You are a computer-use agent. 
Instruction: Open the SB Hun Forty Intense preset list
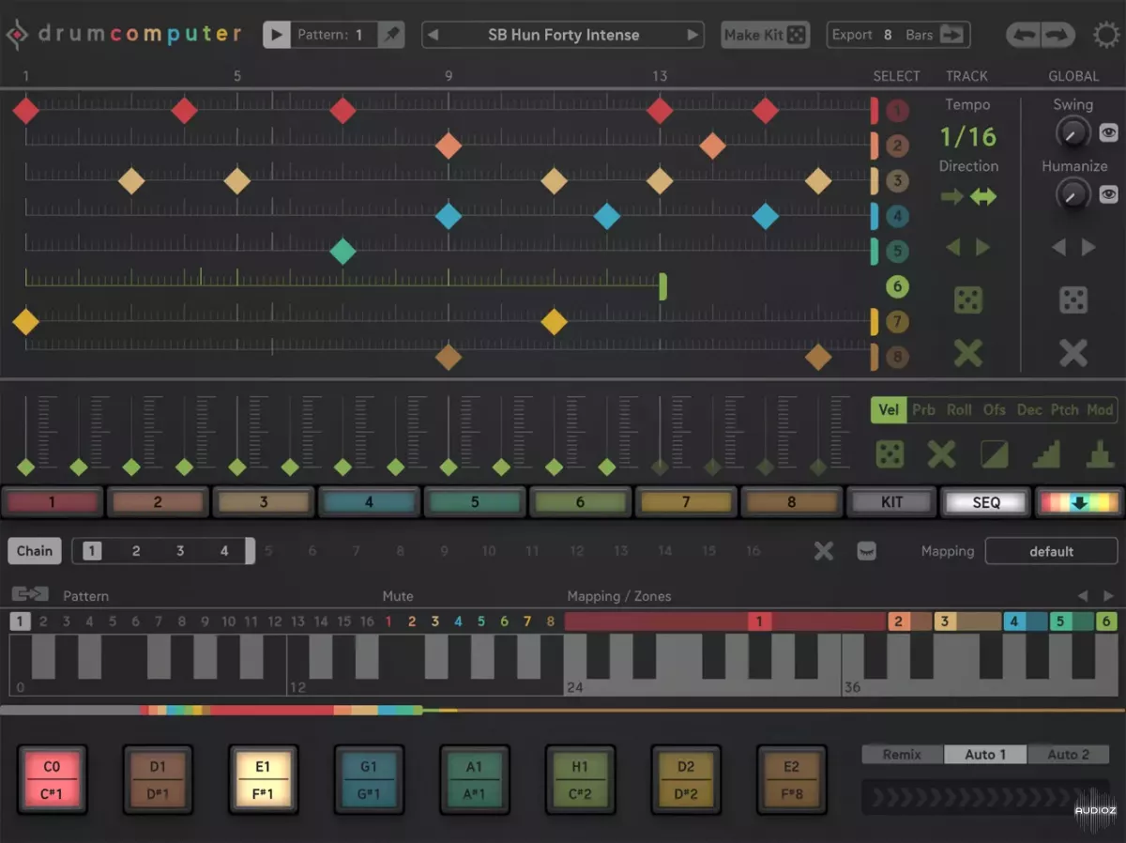pos(563,35)
